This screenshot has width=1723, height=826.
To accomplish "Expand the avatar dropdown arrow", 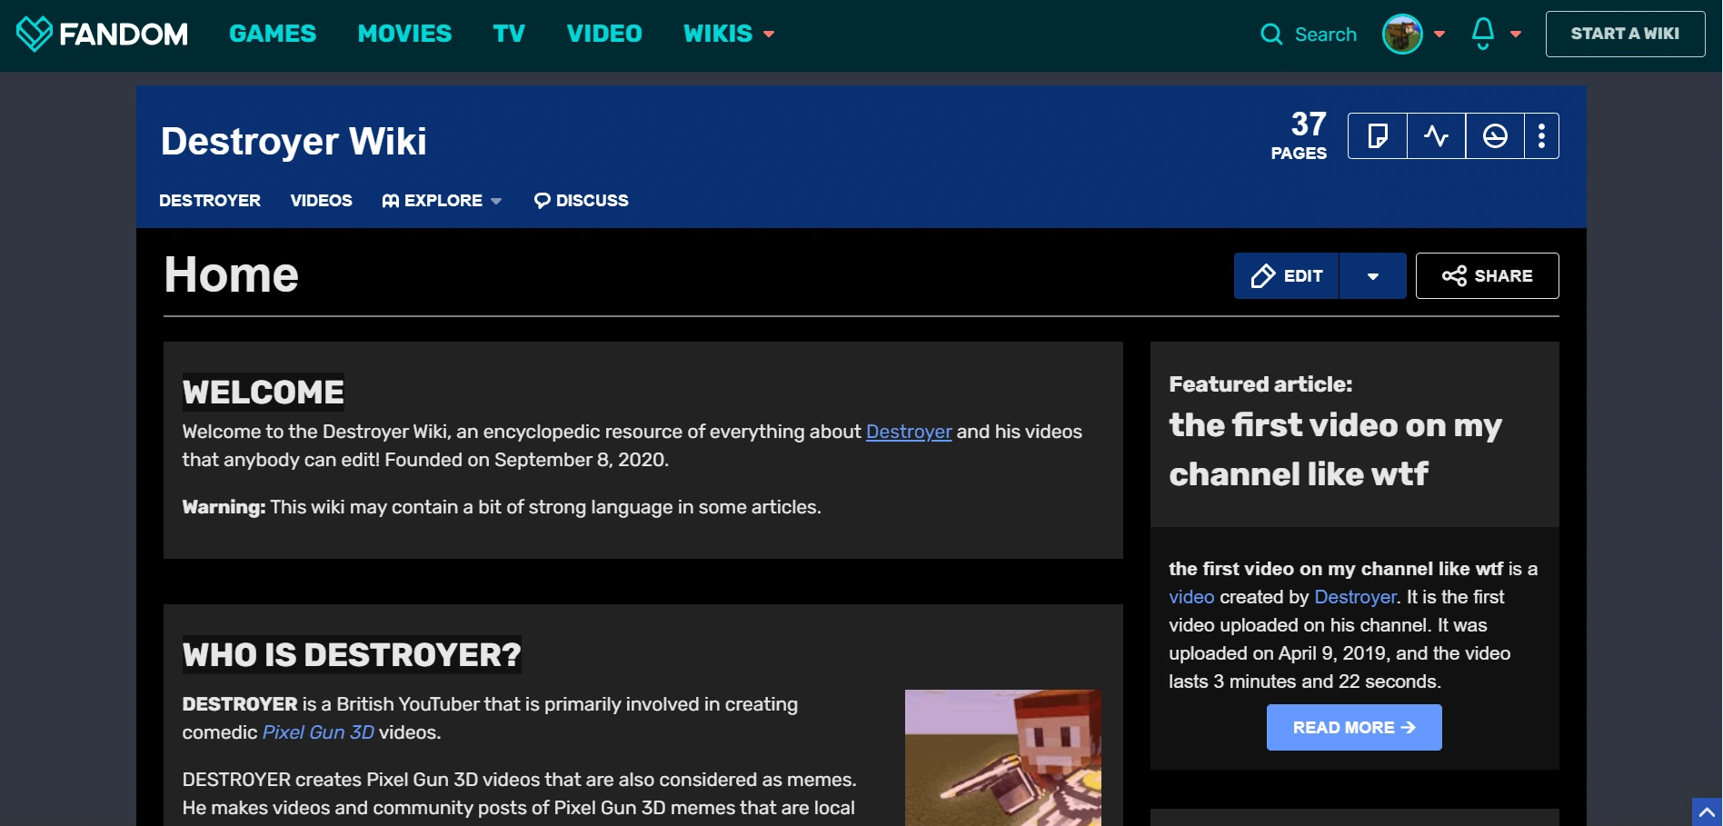I will pos(1439,35).
